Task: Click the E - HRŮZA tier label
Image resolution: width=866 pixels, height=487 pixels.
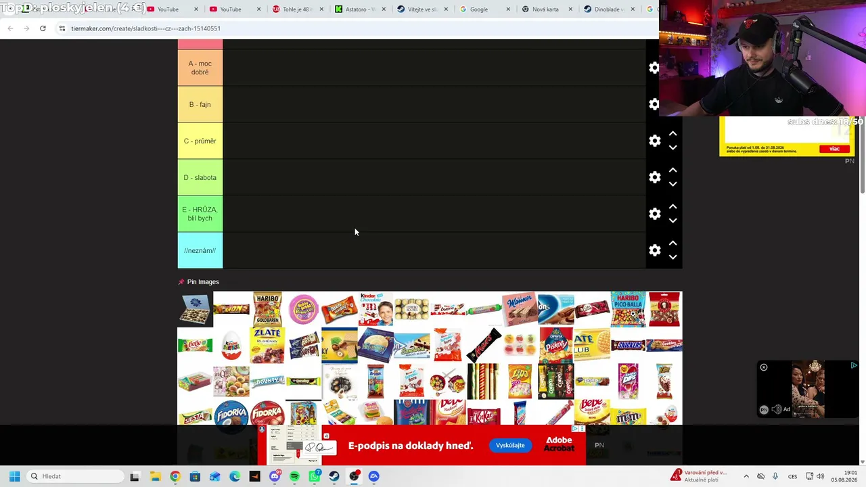Action: point(200,214)
